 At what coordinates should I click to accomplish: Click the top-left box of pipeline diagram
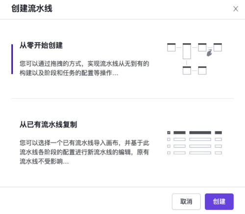click(171, 48)
